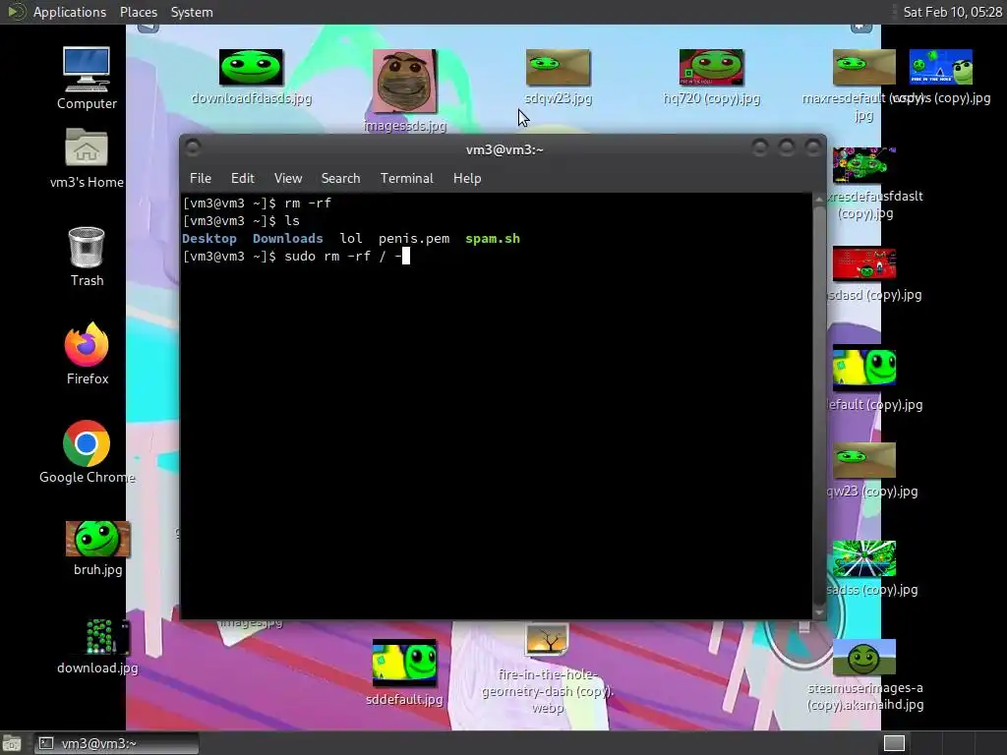Select sddefault.jpg desktop image
This screenshot has height=755, width=1007.
pyautogui.click(x=404, y=663)
